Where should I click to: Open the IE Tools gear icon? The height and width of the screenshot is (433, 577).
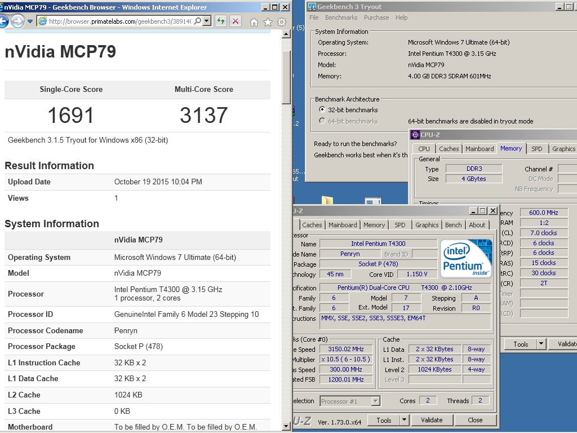tap(282, 22)
